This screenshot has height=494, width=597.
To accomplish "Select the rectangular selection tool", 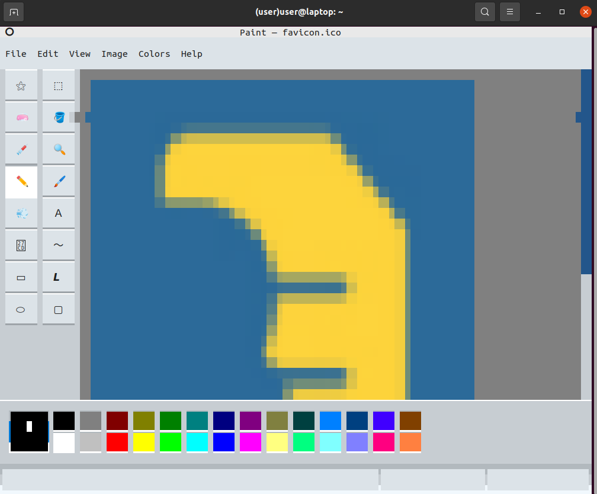I will [58, 85].
